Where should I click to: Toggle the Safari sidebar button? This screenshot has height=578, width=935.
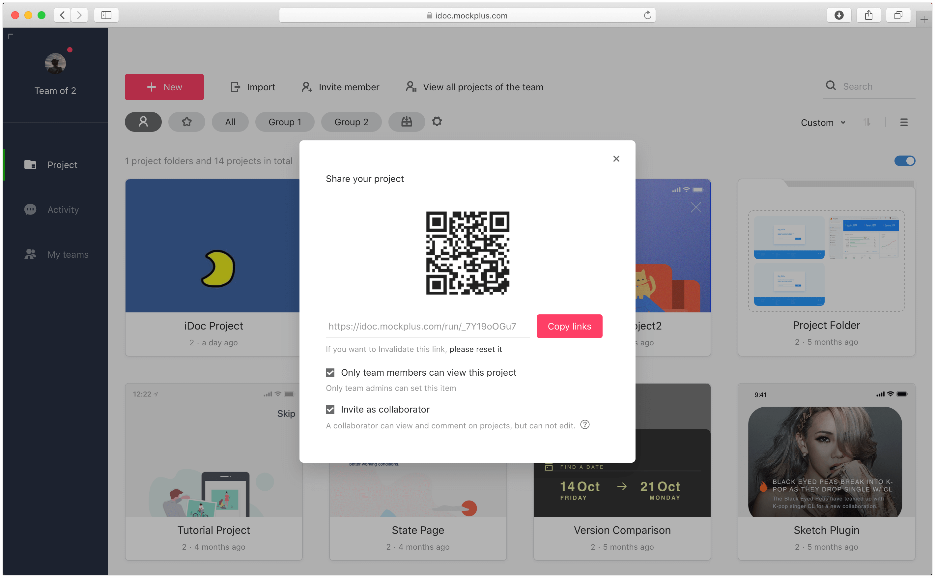106,15
